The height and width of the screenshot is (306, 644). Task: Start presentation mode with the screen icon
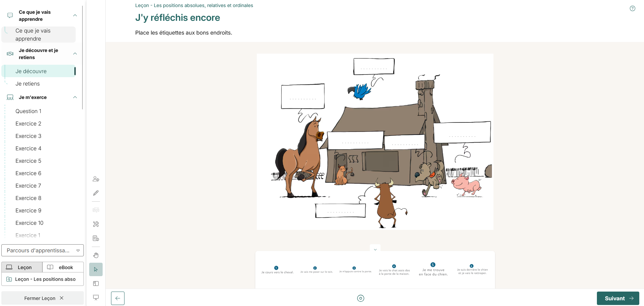pos(96,298)
